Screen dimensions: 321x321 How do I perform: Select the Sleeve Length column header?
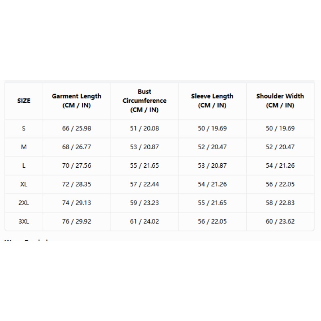(212, 101)
